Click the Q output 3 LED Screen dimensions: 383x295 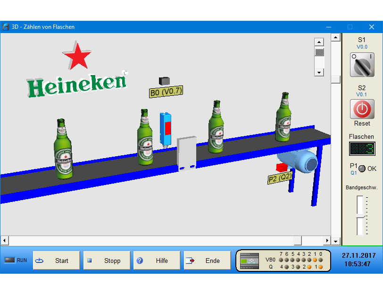coord(298,267)
